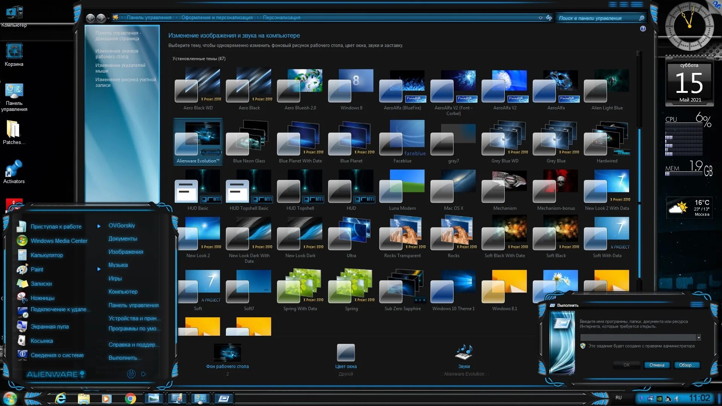
Task: Open Internet Explorer from the taskbar
Action: tap(61, 398)
